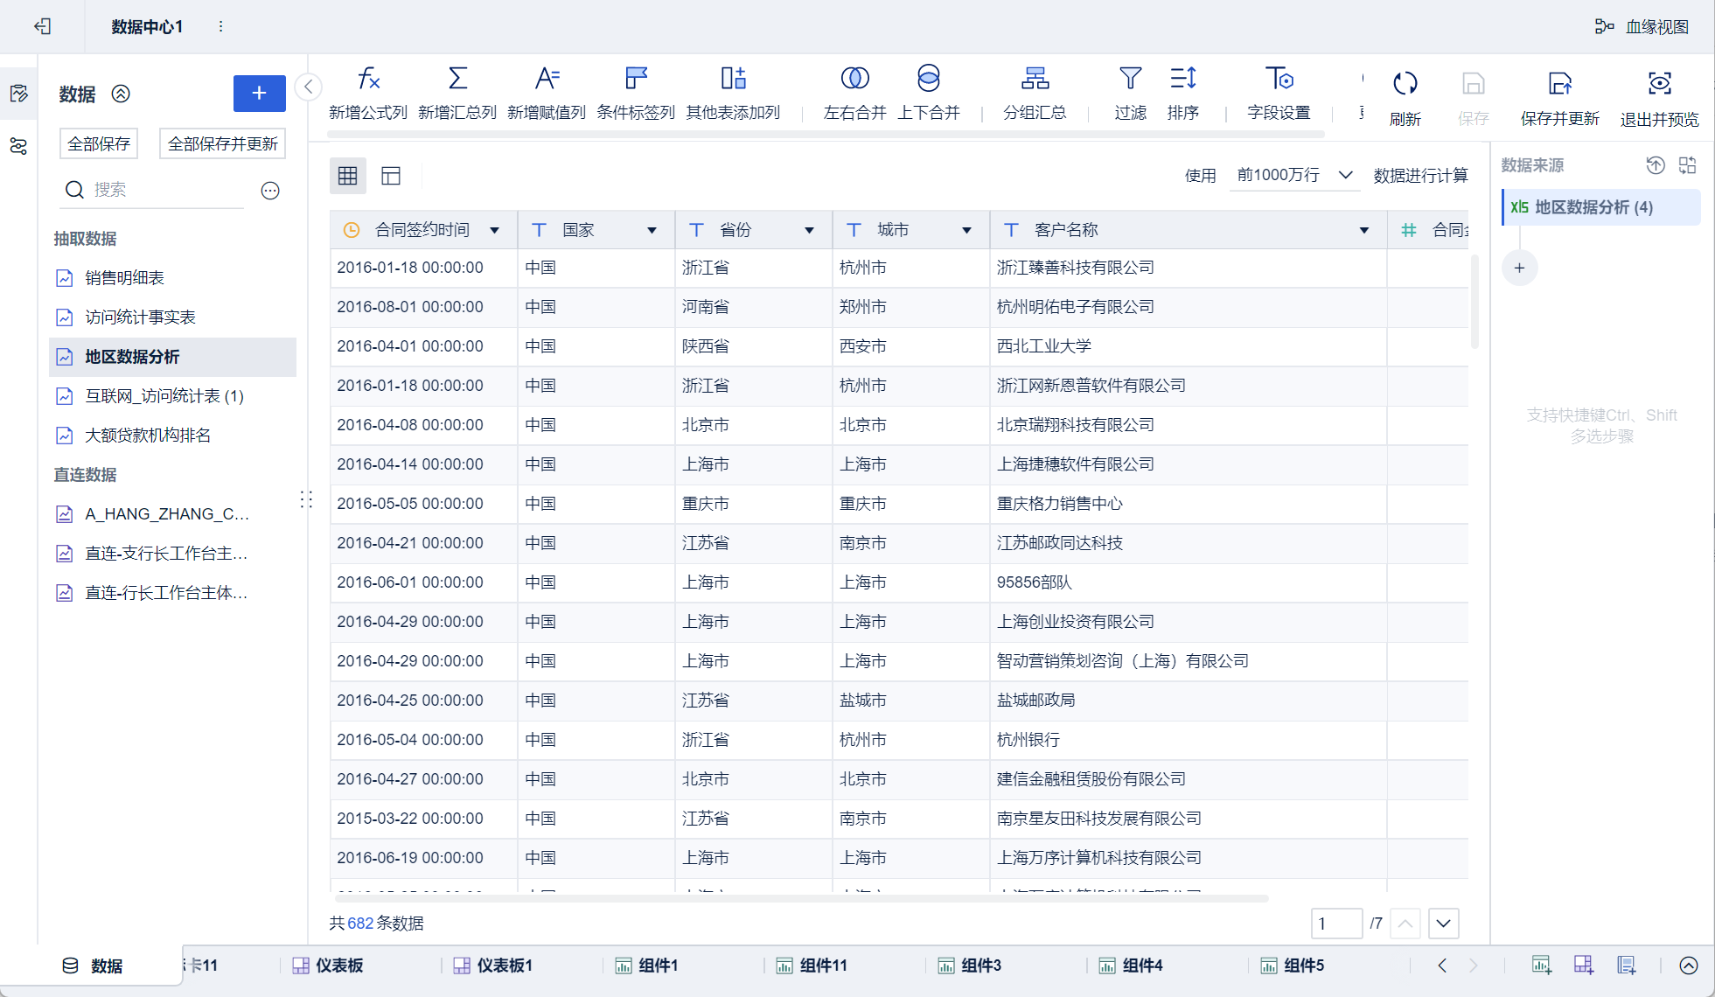Open the 前1000万行 rows dropdown
1715x997 pixels.
point(1293,176)
